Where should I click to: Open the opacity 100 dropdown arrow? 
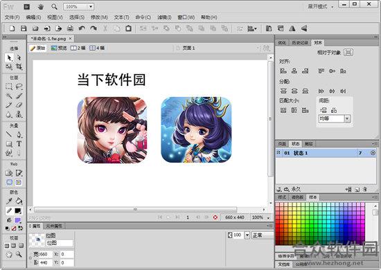[247, 235]
